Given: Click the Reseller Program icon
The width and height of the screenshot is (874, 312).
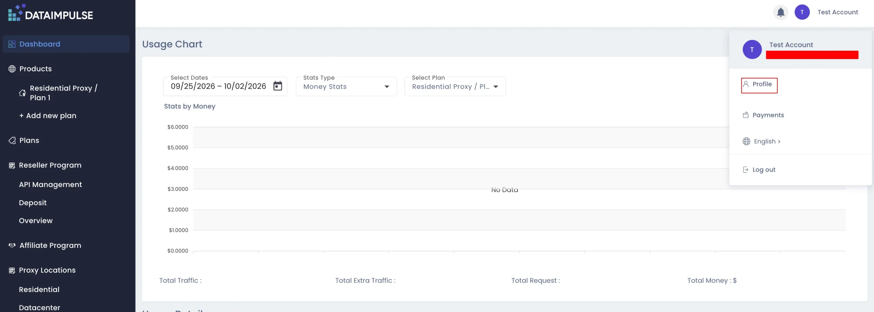Looking at the screenshot, I should pos(12,166).
